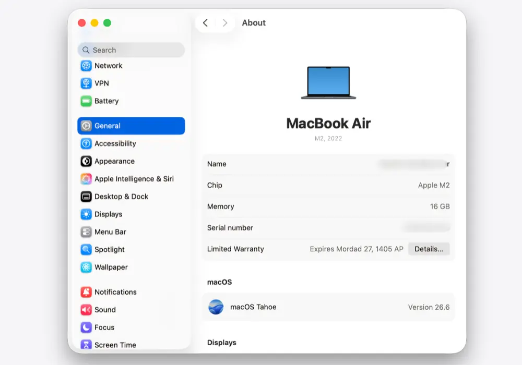Viewport: 522px width, 365px height.
Task: Go forward with the right chevron
Action: [225, 23]
